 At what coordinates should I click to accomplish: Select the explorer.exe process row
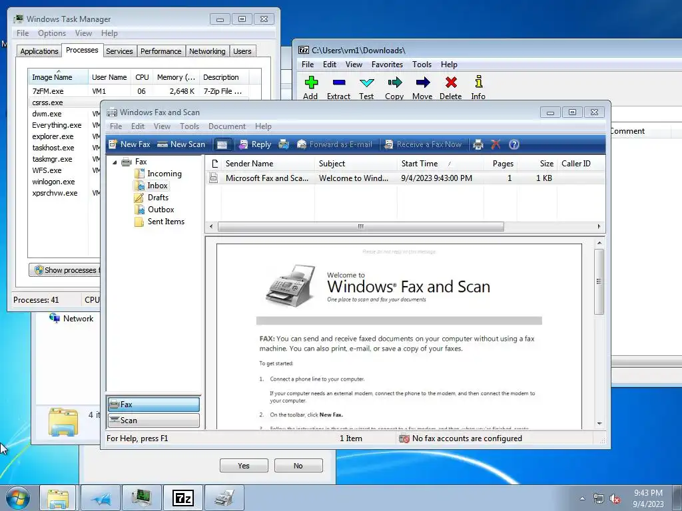click(65, 136)
